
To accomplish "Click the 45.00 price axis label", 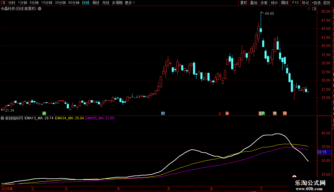I will tap(326, 29).
